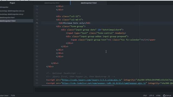Screen dimensions: 173x97
Task: Open datetimepicker.html in the project tree
Action: 7,18
